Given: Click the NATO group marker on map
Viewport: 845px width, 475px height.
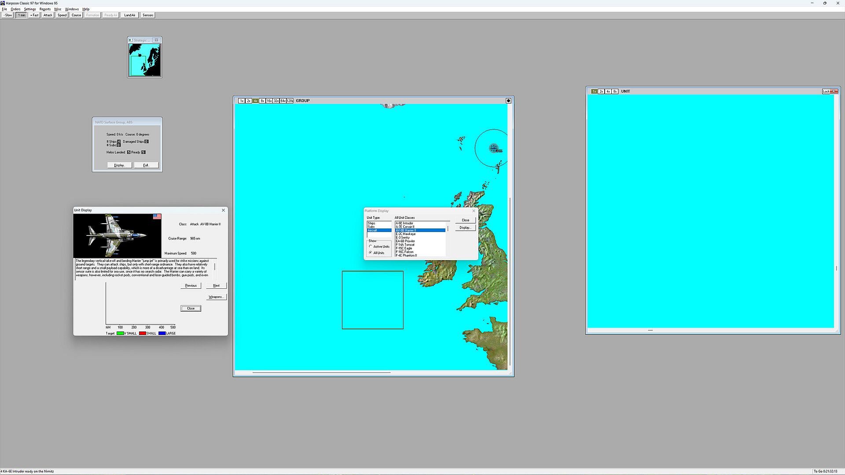Looking at the screenshot, I should (x=494, y=148).
